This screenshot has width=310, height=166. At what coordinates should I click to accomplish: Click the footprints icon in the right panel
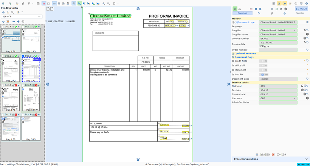(281, 9)
